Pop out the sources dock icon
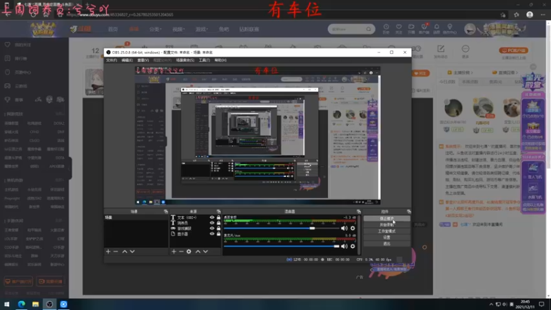This screenshot has height=310, width=551. click(x=218, y=211)
